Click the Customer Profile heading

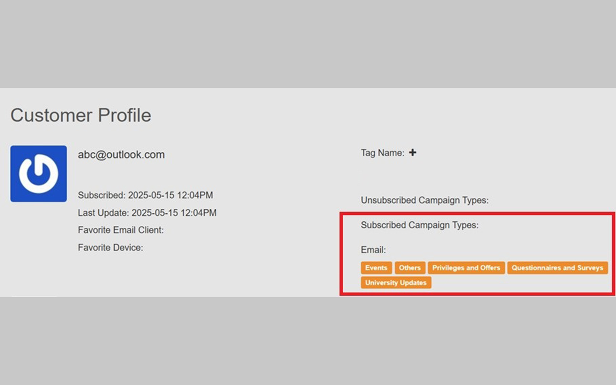pos(81,115)
